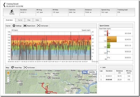This screenshot has width=140, height=97.
Task: Zoom out the map with minus button
Action: click(8, 81)
